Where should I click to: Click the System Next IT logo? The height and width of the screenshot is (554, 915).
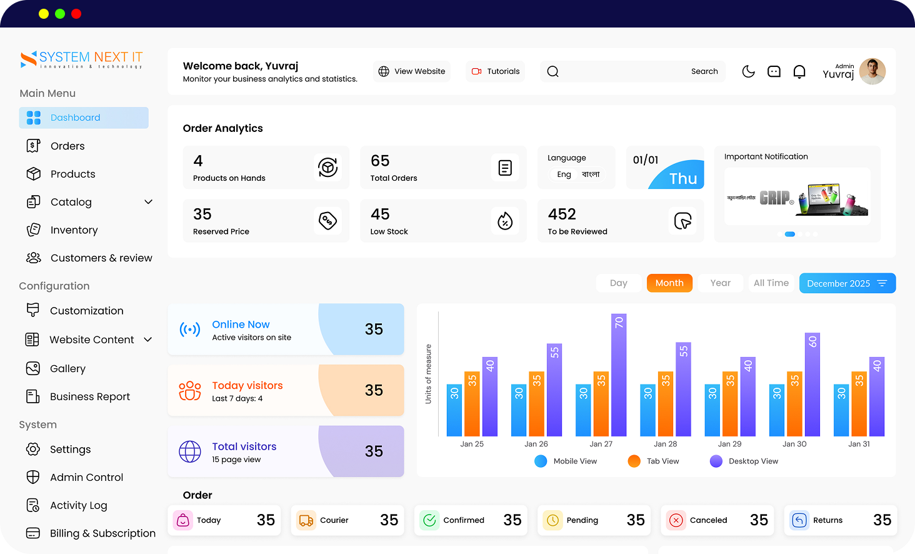(81, 59)
